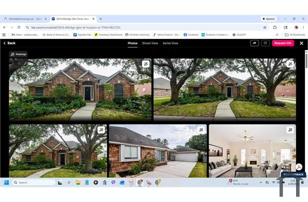Screen dimensions: 308x202
Task: Open the Yahoo Finance bookmark
Action: click(x=166, y=35)
